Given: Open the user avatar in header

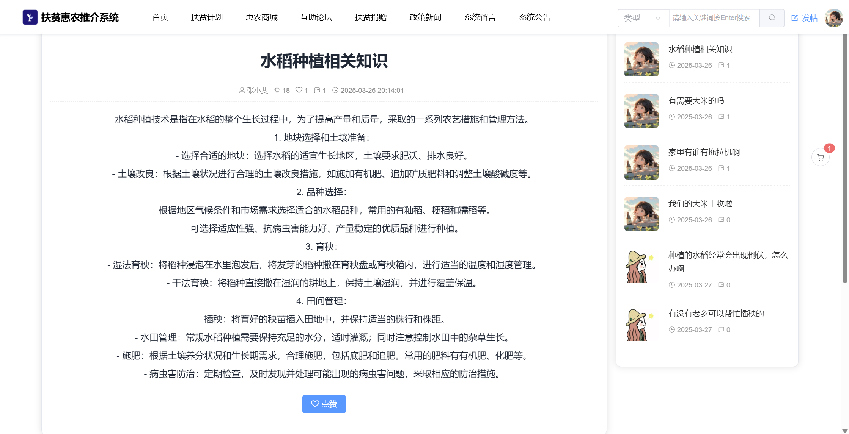Looking at the screenshot, I should 833,18.
